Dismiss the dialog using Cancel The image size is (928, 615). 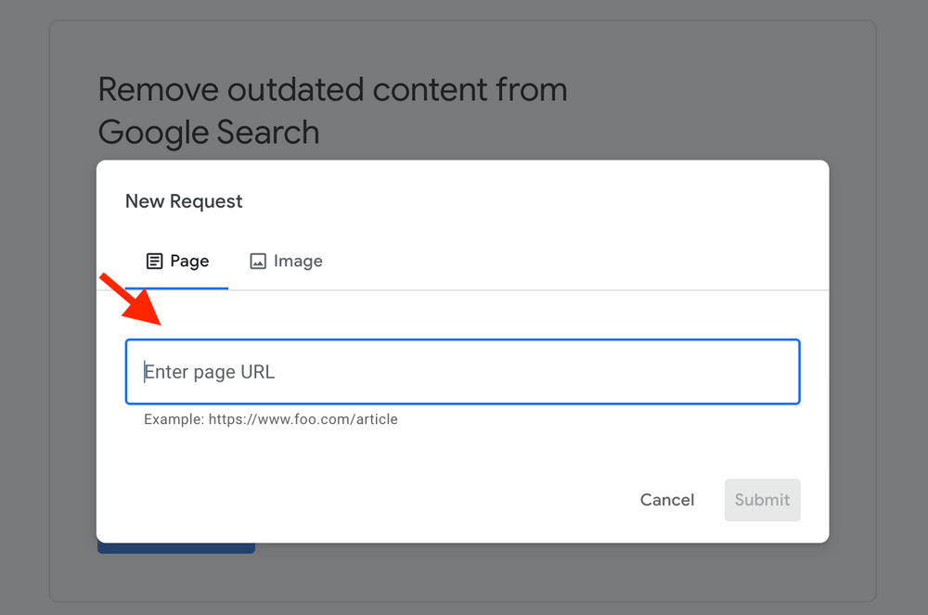pyautogui.click(x=666, y=499)
